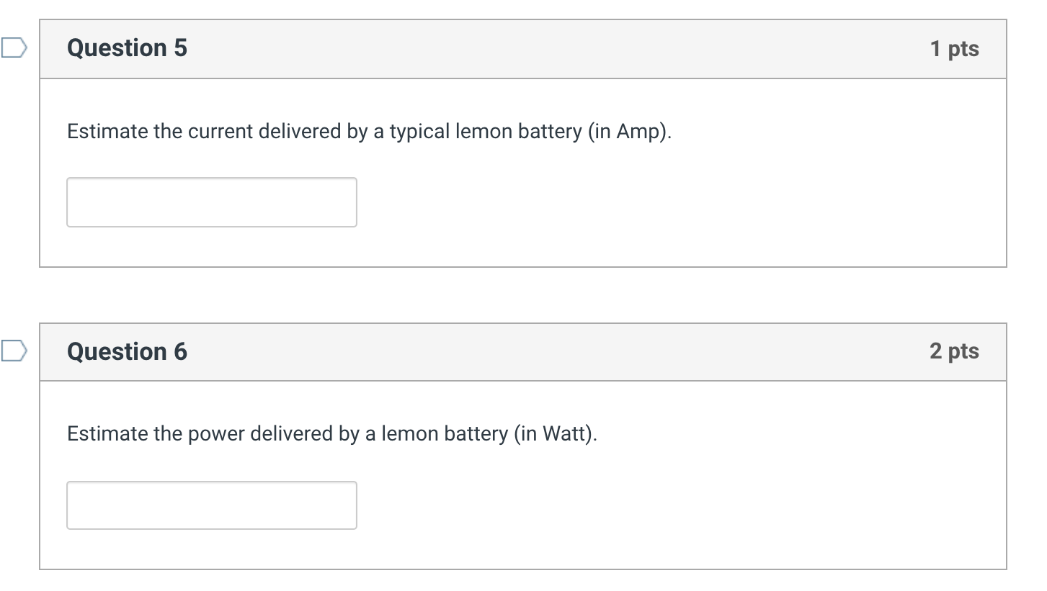Click the "Question 6" heading
This screenshot has height=591, width=1047.
click(127, 351)
